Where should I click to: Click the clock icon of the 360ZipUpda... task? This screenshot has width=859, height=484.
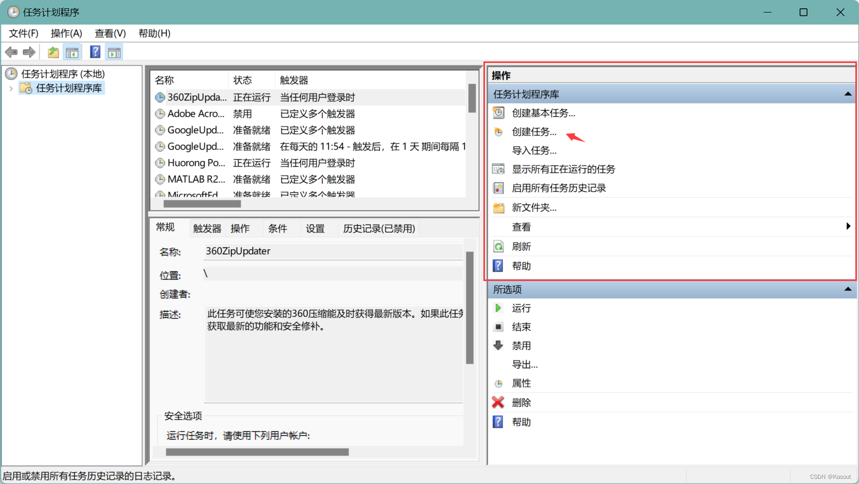pos(160,97)
